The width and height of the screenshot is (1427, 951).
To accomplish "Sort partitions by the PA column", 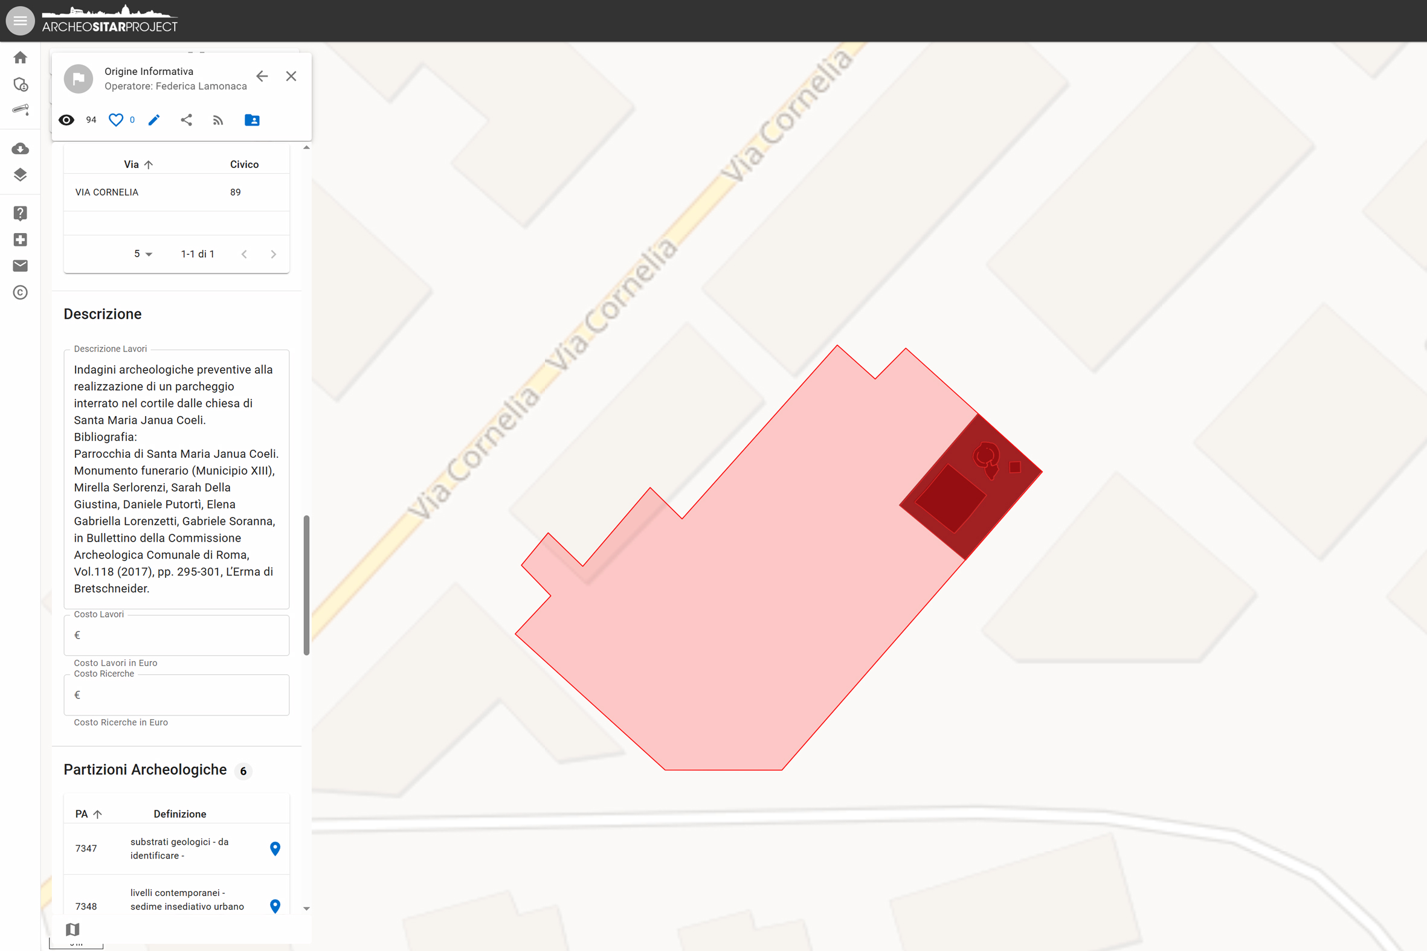I will coord(82,814).
